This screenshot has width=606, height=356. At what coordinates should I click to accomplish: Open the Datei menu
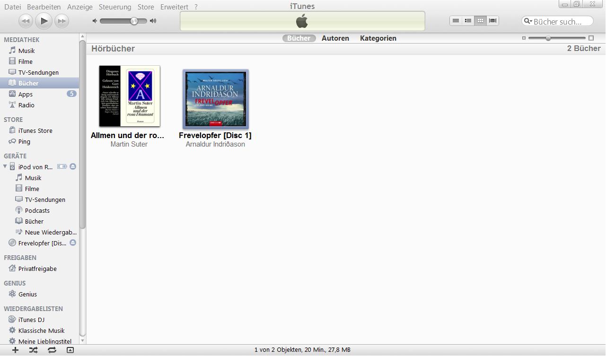click(13, 7)
